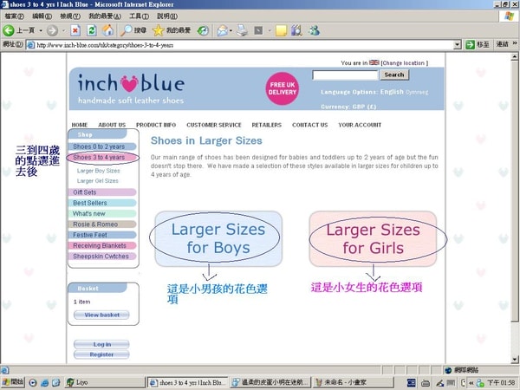
Task: Expand the Links toolbar chevron
Action: [515, 43]
